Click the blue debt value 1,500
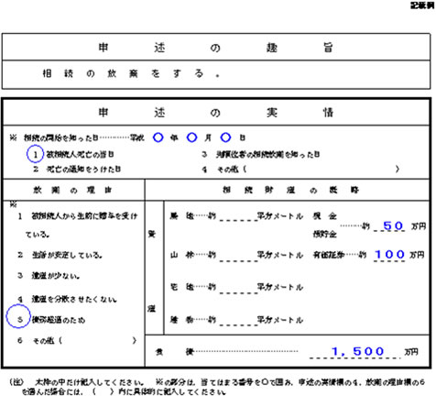436x396 pixels. pos(357,351)
